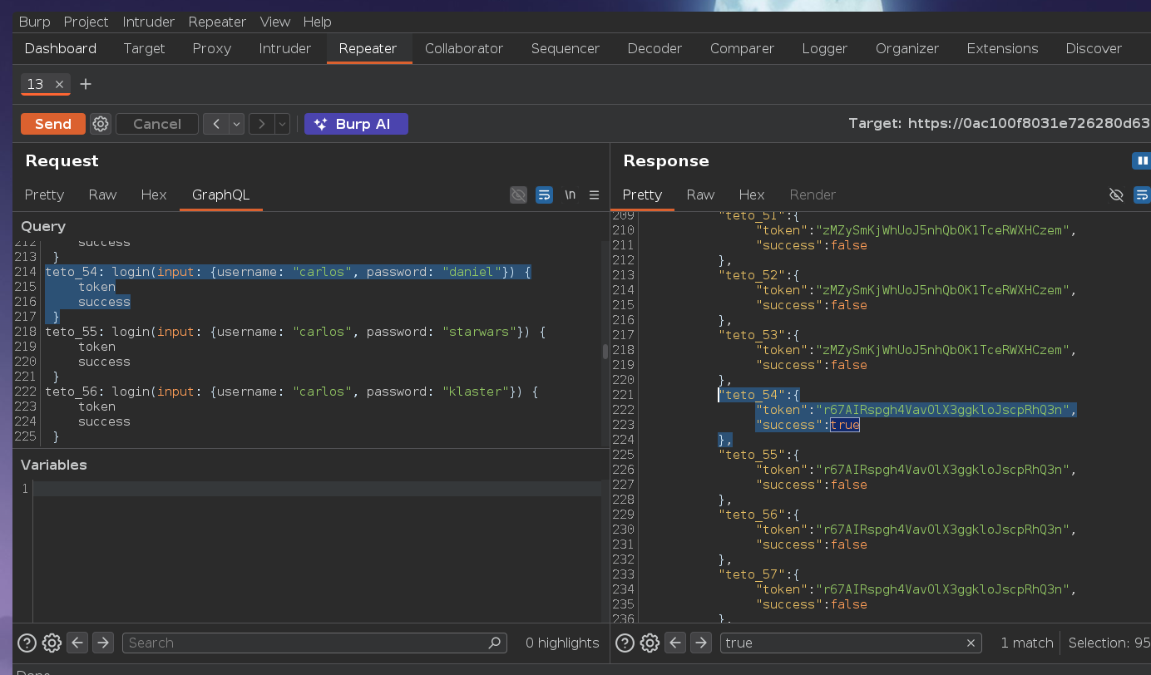
Task: Add a new Repeater tab
Action: click(x=86, y=84)
